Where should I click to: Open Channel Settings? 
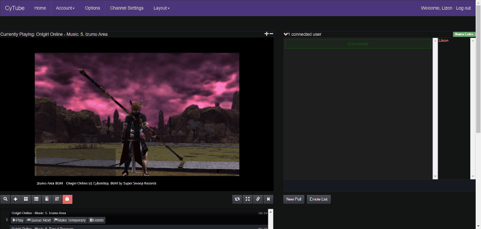(x=127, y=8)
